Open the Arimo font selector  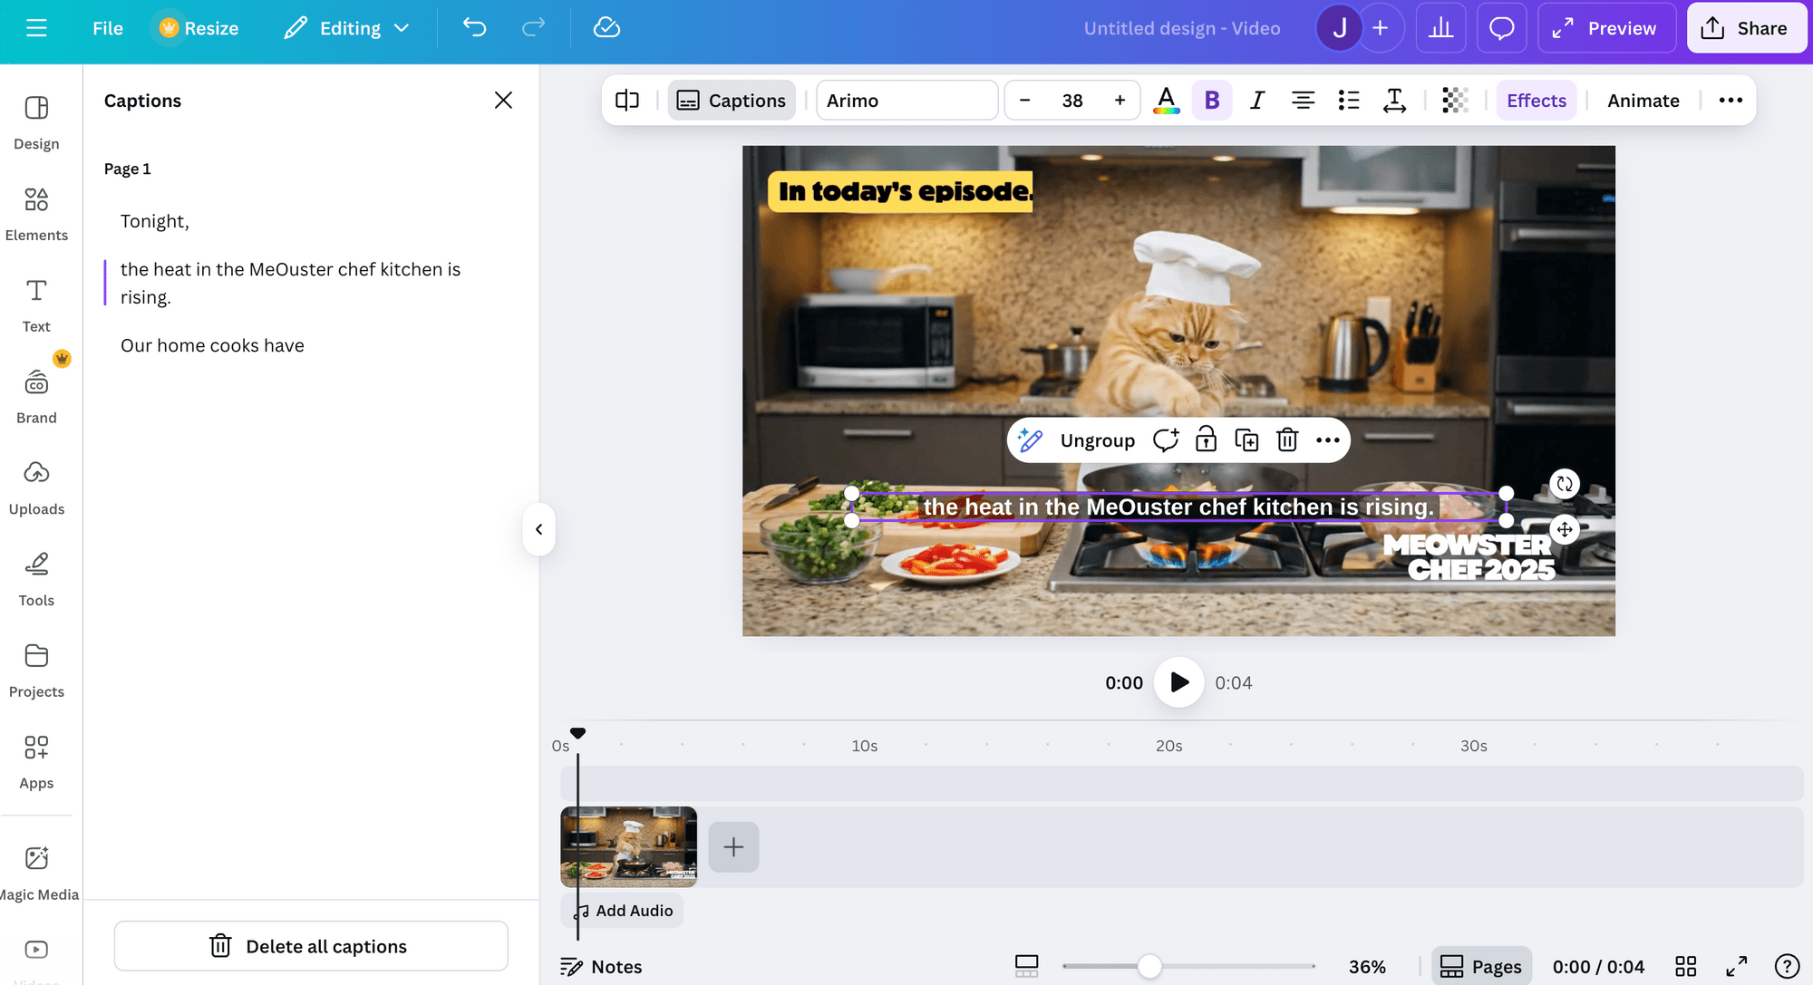pyautogui.click(x=906, y=100)
